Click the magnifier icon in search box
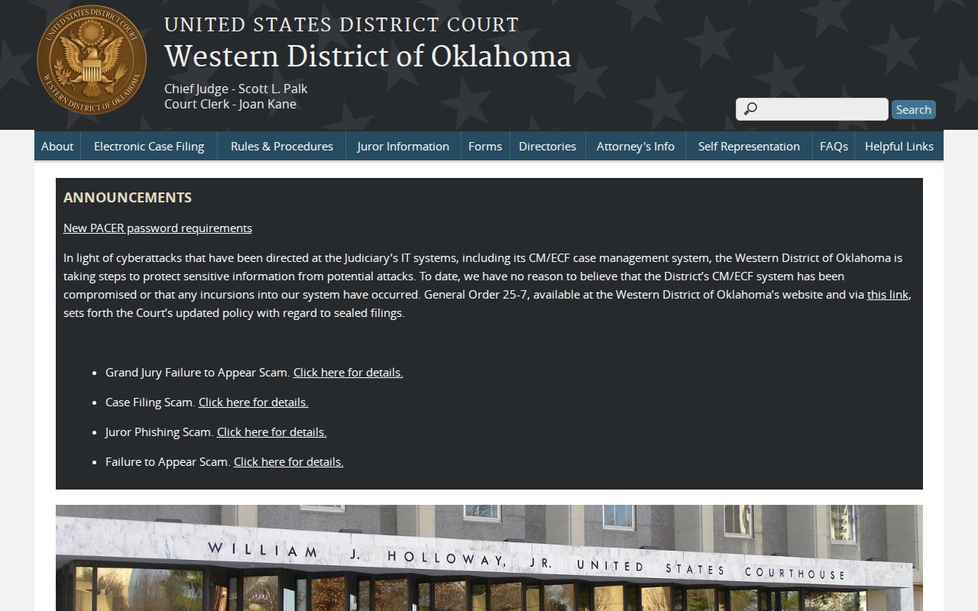 coord(750,109)
